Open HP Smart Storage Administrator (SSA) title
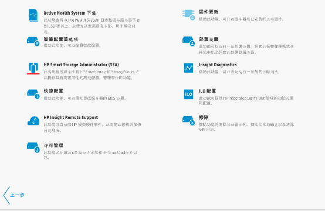Screen dimensions: 325x211 point(81,64)
